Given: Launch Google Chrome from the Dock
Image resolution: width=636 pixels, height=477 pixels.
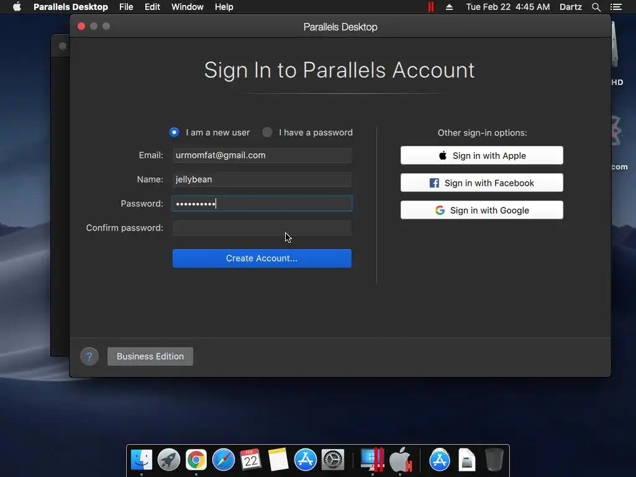Looking at the screenshot, I should 196,460.
